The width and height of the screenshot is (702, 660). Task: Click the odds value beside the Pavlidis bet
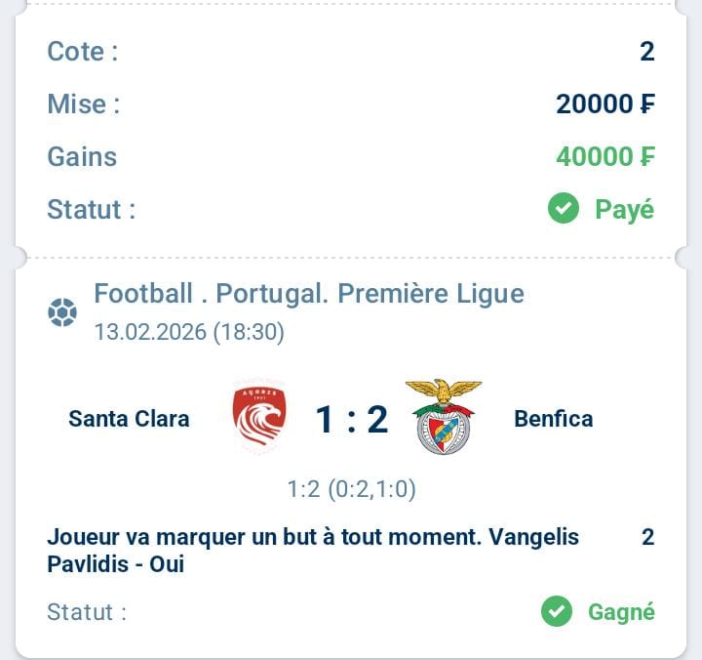(x=647, y=536)
